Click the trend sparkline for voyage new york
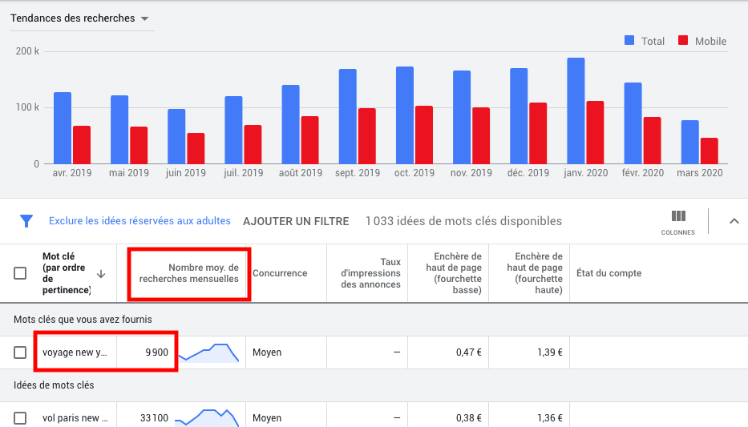The width and height of the screenshot is (748, 427). tap(208, 352)
